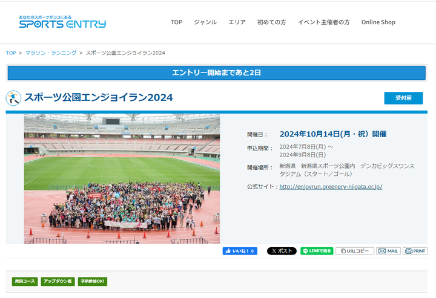Go to 初めての方 page
This screenshot has width=436, height=298.
271,22
